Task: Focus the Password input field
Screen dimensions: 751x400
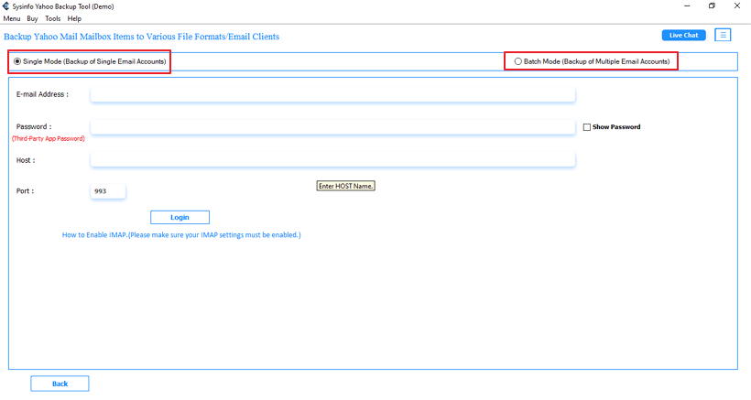Action: (332, 127)
